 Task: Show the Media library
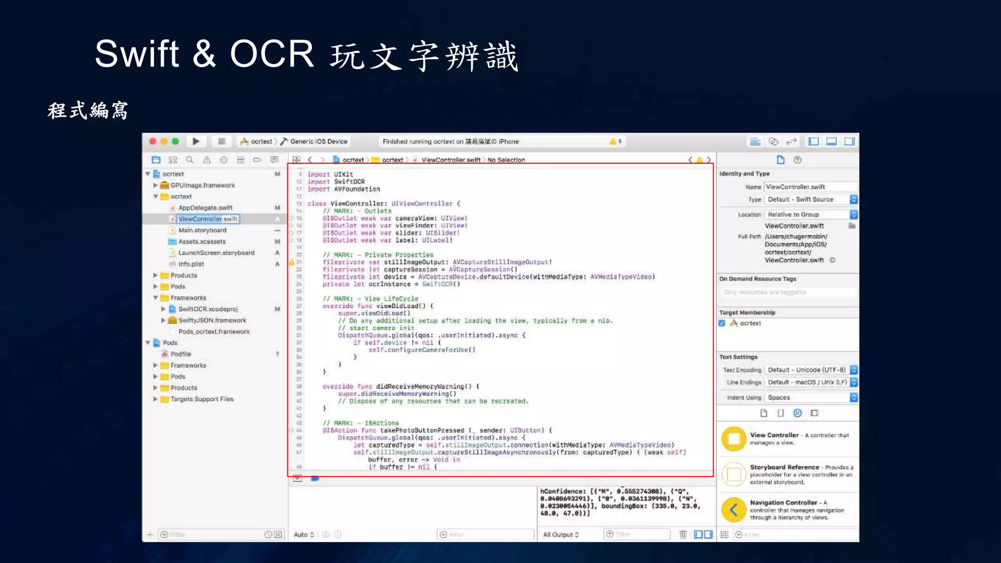814,413
